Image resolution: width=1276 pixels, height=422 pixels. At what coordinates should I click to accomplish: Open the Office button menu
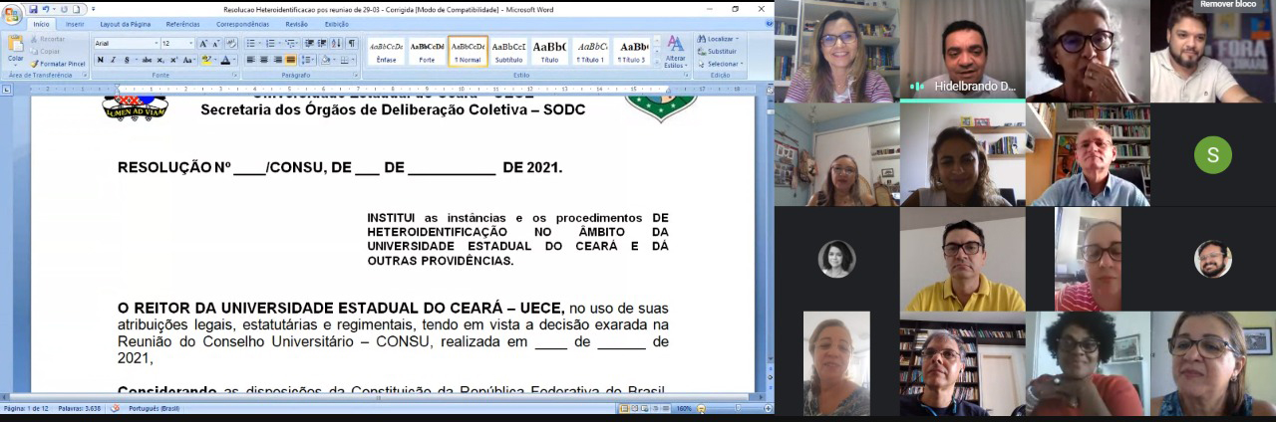tap(12, 15)
